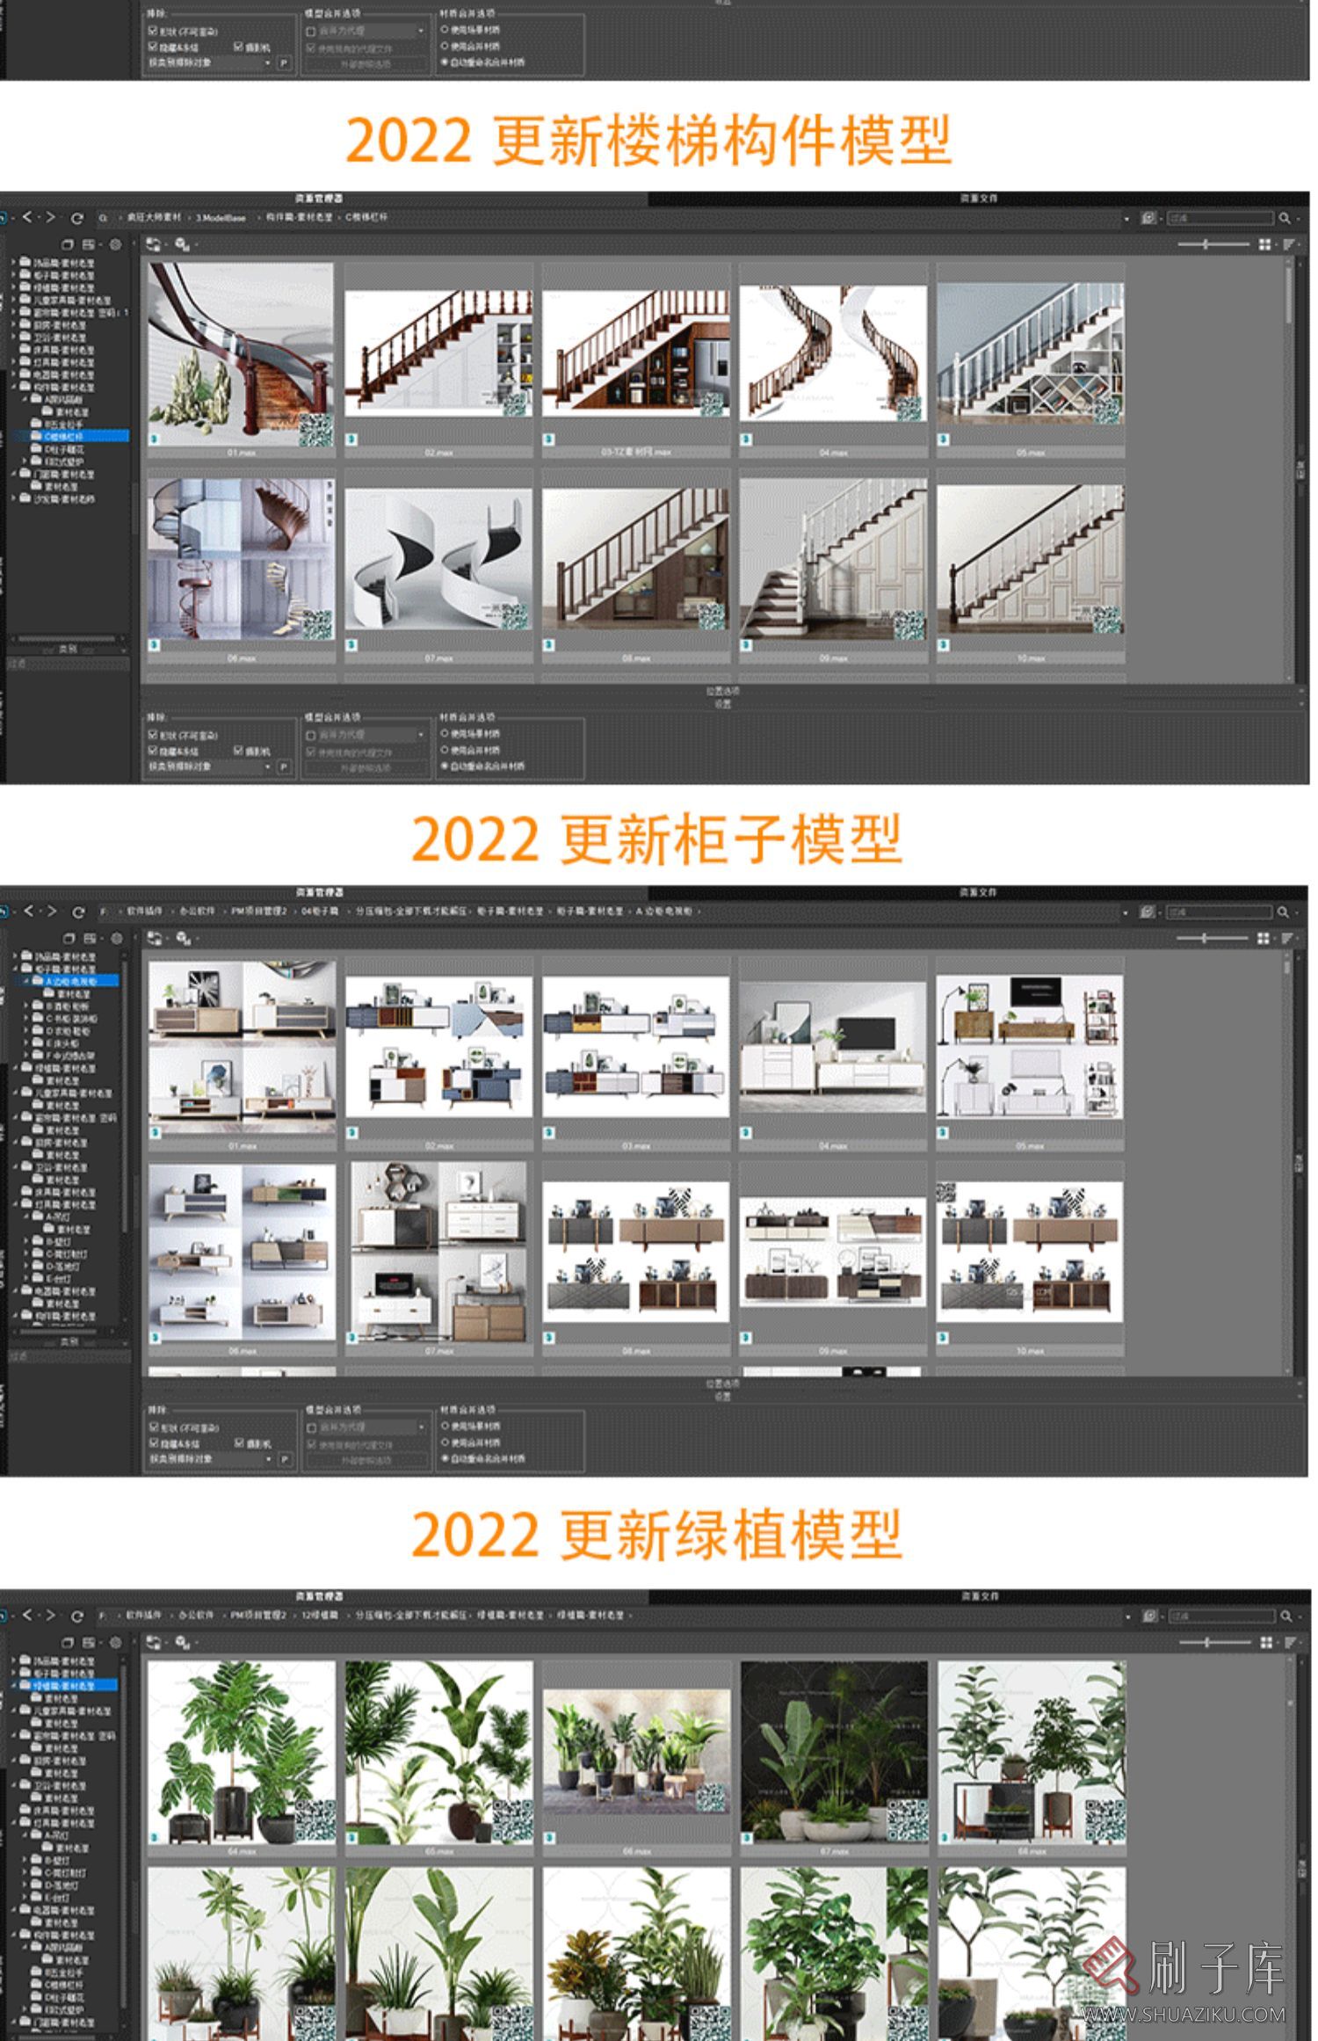Screen dimensions: 1318x2041
Task: Go forward in the staircase asset browser
Action: click(51, 217)
